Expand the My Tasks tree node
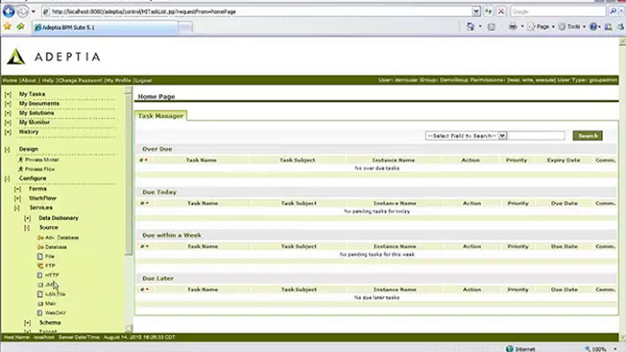This screenshot has height=352, width=626. click(x=8, y=95)
